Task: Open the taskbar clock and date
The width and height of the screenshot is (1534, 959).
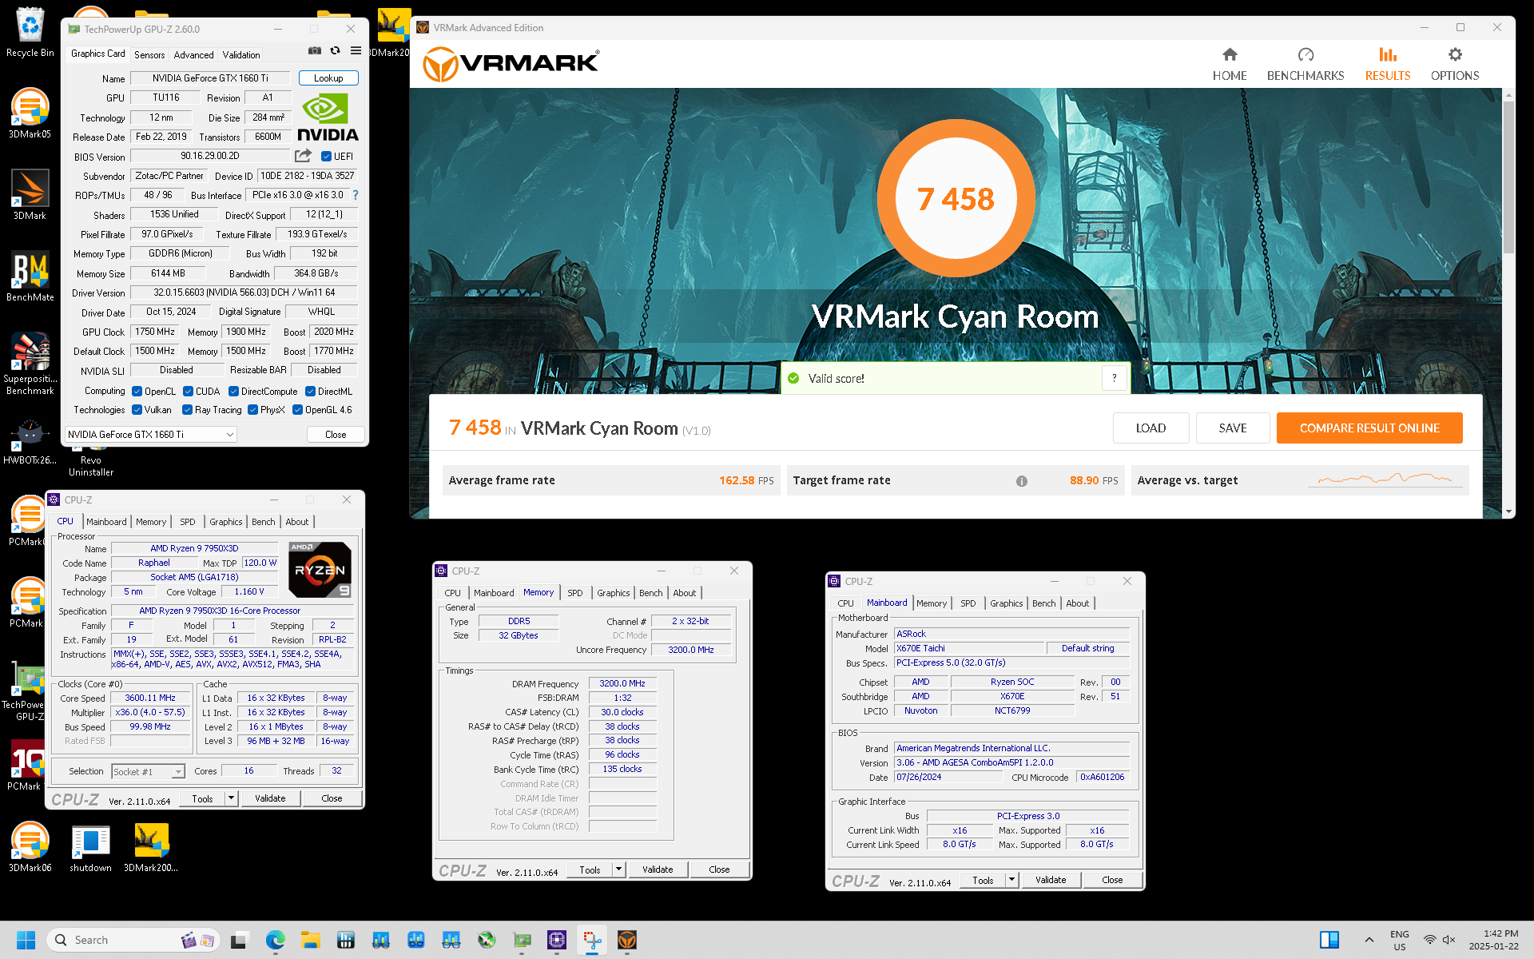Action: (x=1493, y=940)
